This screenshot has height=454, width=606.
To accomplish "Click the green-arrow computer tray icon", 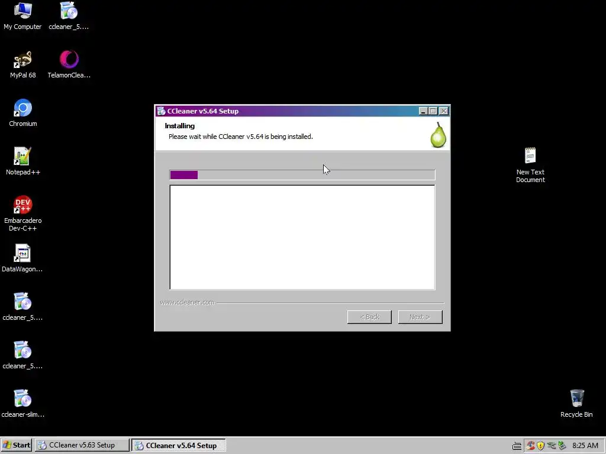I will pyautogui.click(x=562, y=446).
